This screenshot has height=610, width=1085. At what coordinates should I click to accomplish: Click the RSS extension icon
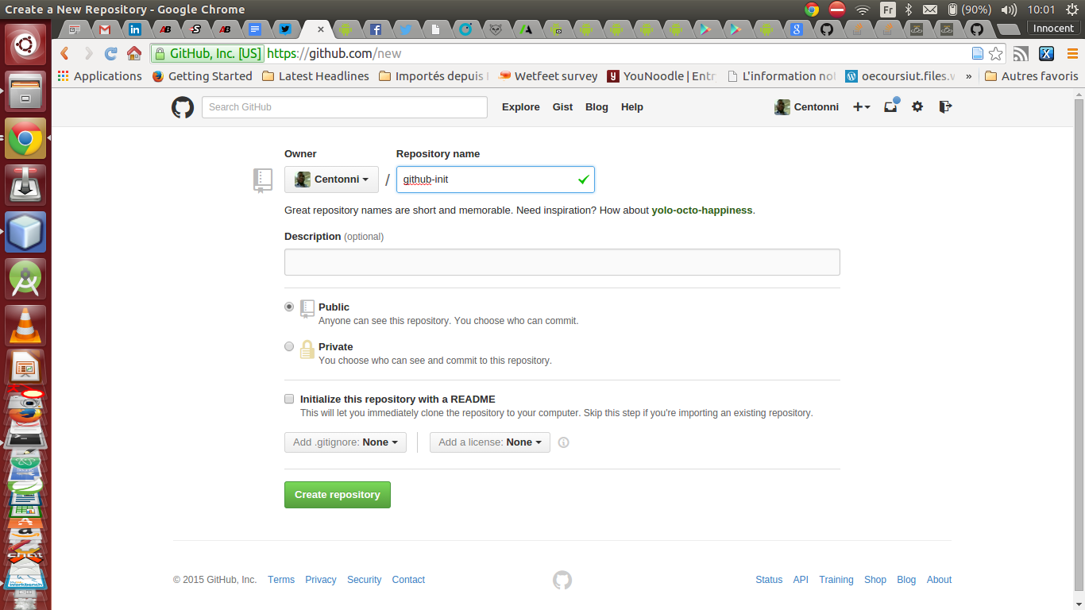click(x=1021, y=54)
